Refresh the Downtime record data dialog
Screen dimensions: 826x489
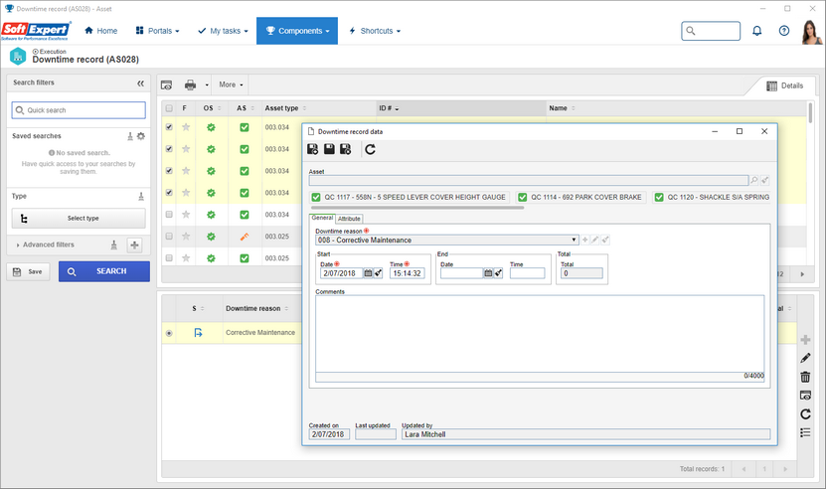click(371, 150)
